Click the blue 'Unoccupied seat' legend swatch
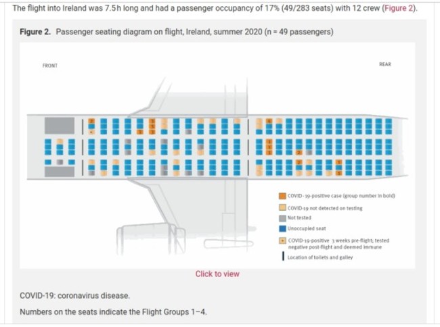The height and width of the screenshot is (327, 440). [x=282, y=228]
